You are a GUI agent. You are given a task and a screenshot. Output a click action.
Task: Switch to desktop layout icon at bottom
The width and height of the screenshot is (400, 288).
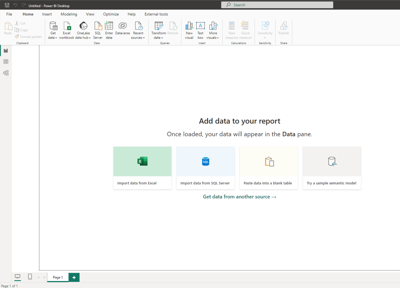pyautogui.click(x=18, y=277)
